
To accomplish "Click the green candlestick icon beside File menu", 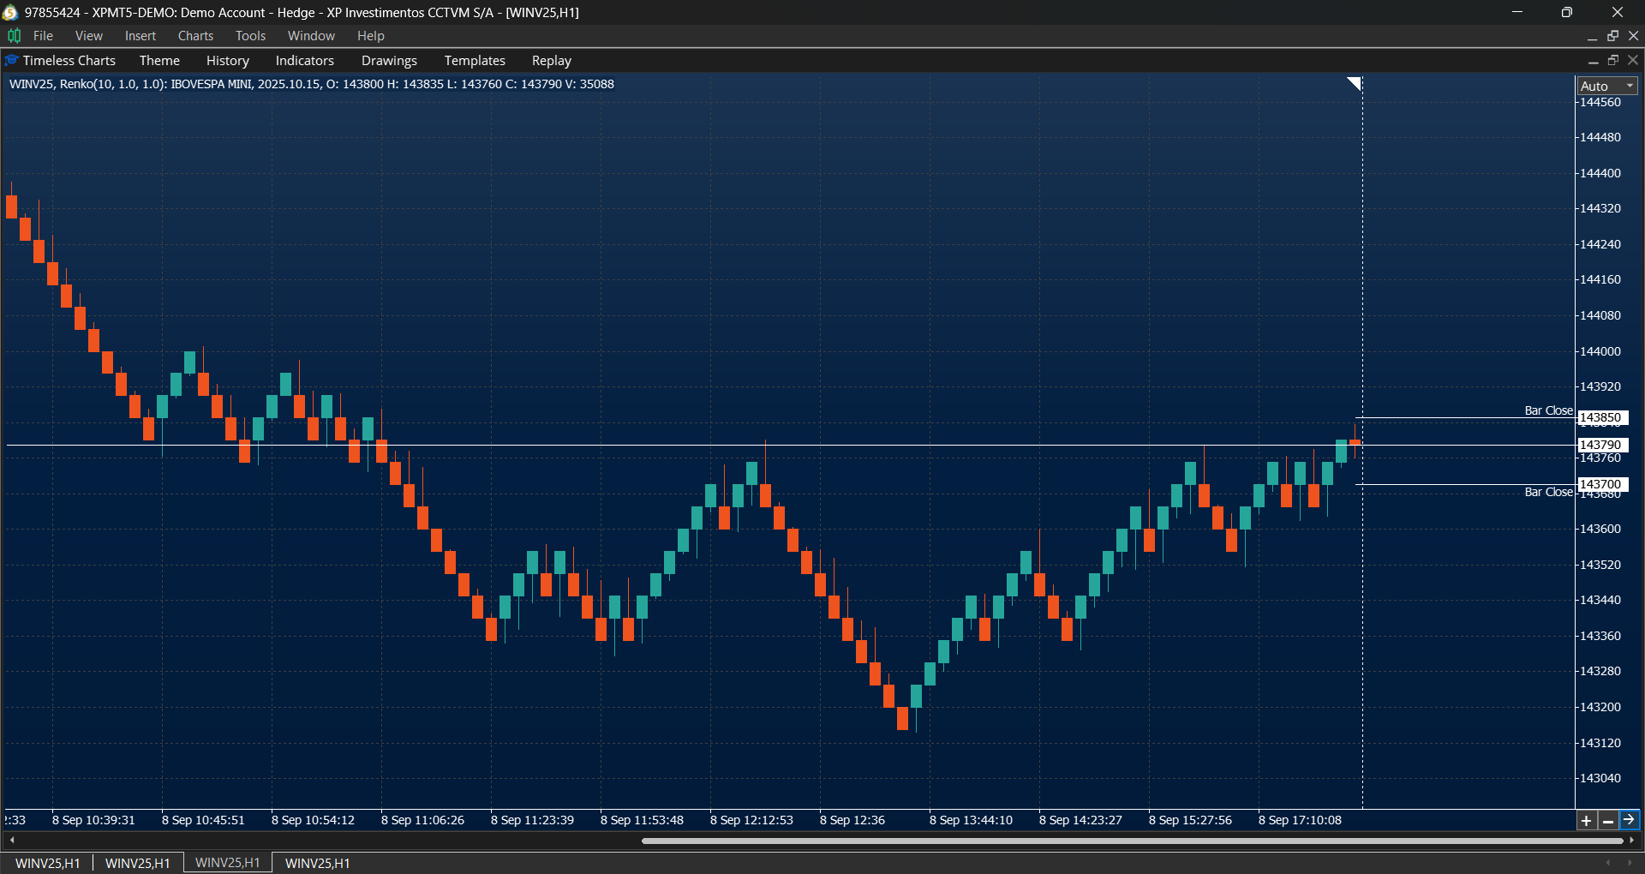I will coord(14,35).
